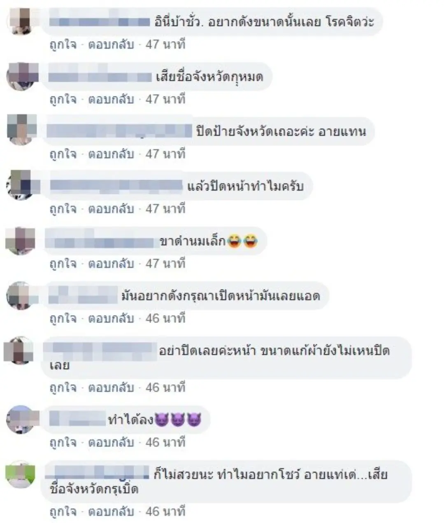Reply to the comment ปิดป้ายจังหวัดเถอะค่ะ อายแทน

coord(111,154)
